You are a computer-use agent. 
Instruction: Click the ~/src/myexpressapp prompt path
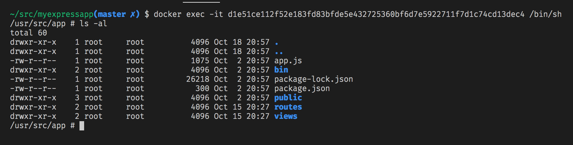[x=52, y=15]
